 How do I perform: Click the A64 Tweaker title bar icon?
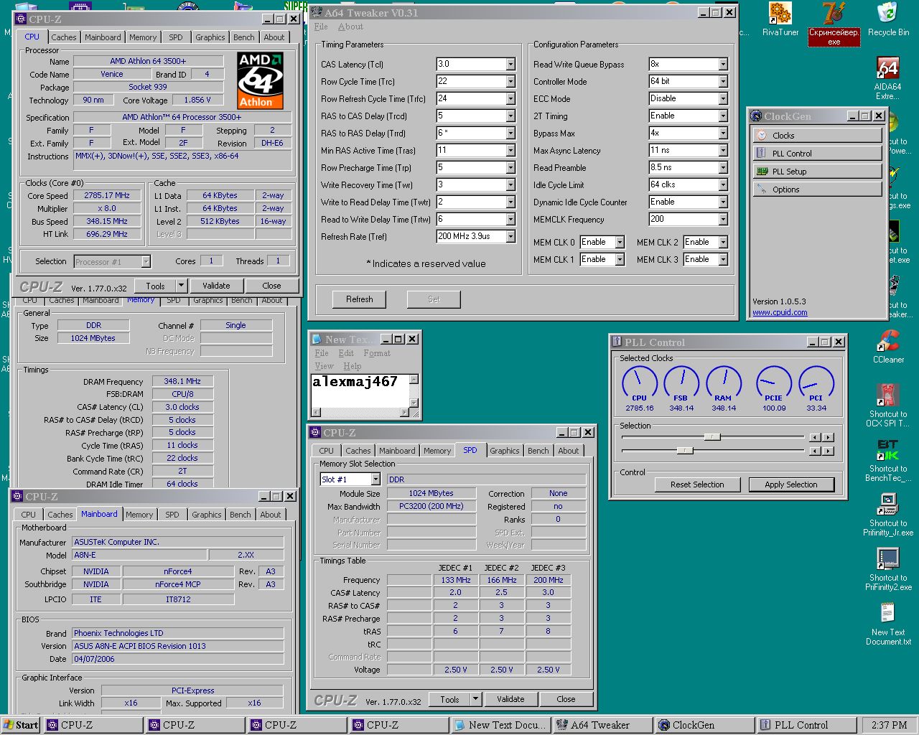(x=317, y=12)
